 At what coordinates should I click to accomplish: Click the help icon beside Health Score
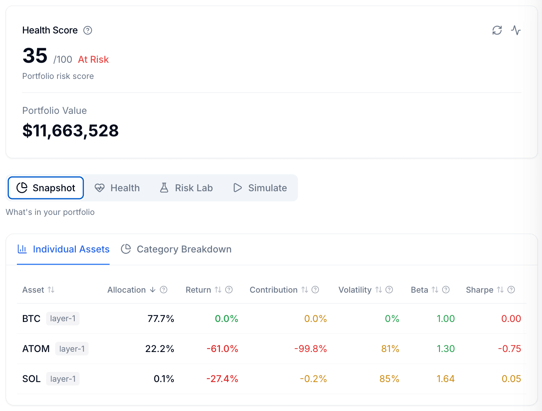(87, 30)
